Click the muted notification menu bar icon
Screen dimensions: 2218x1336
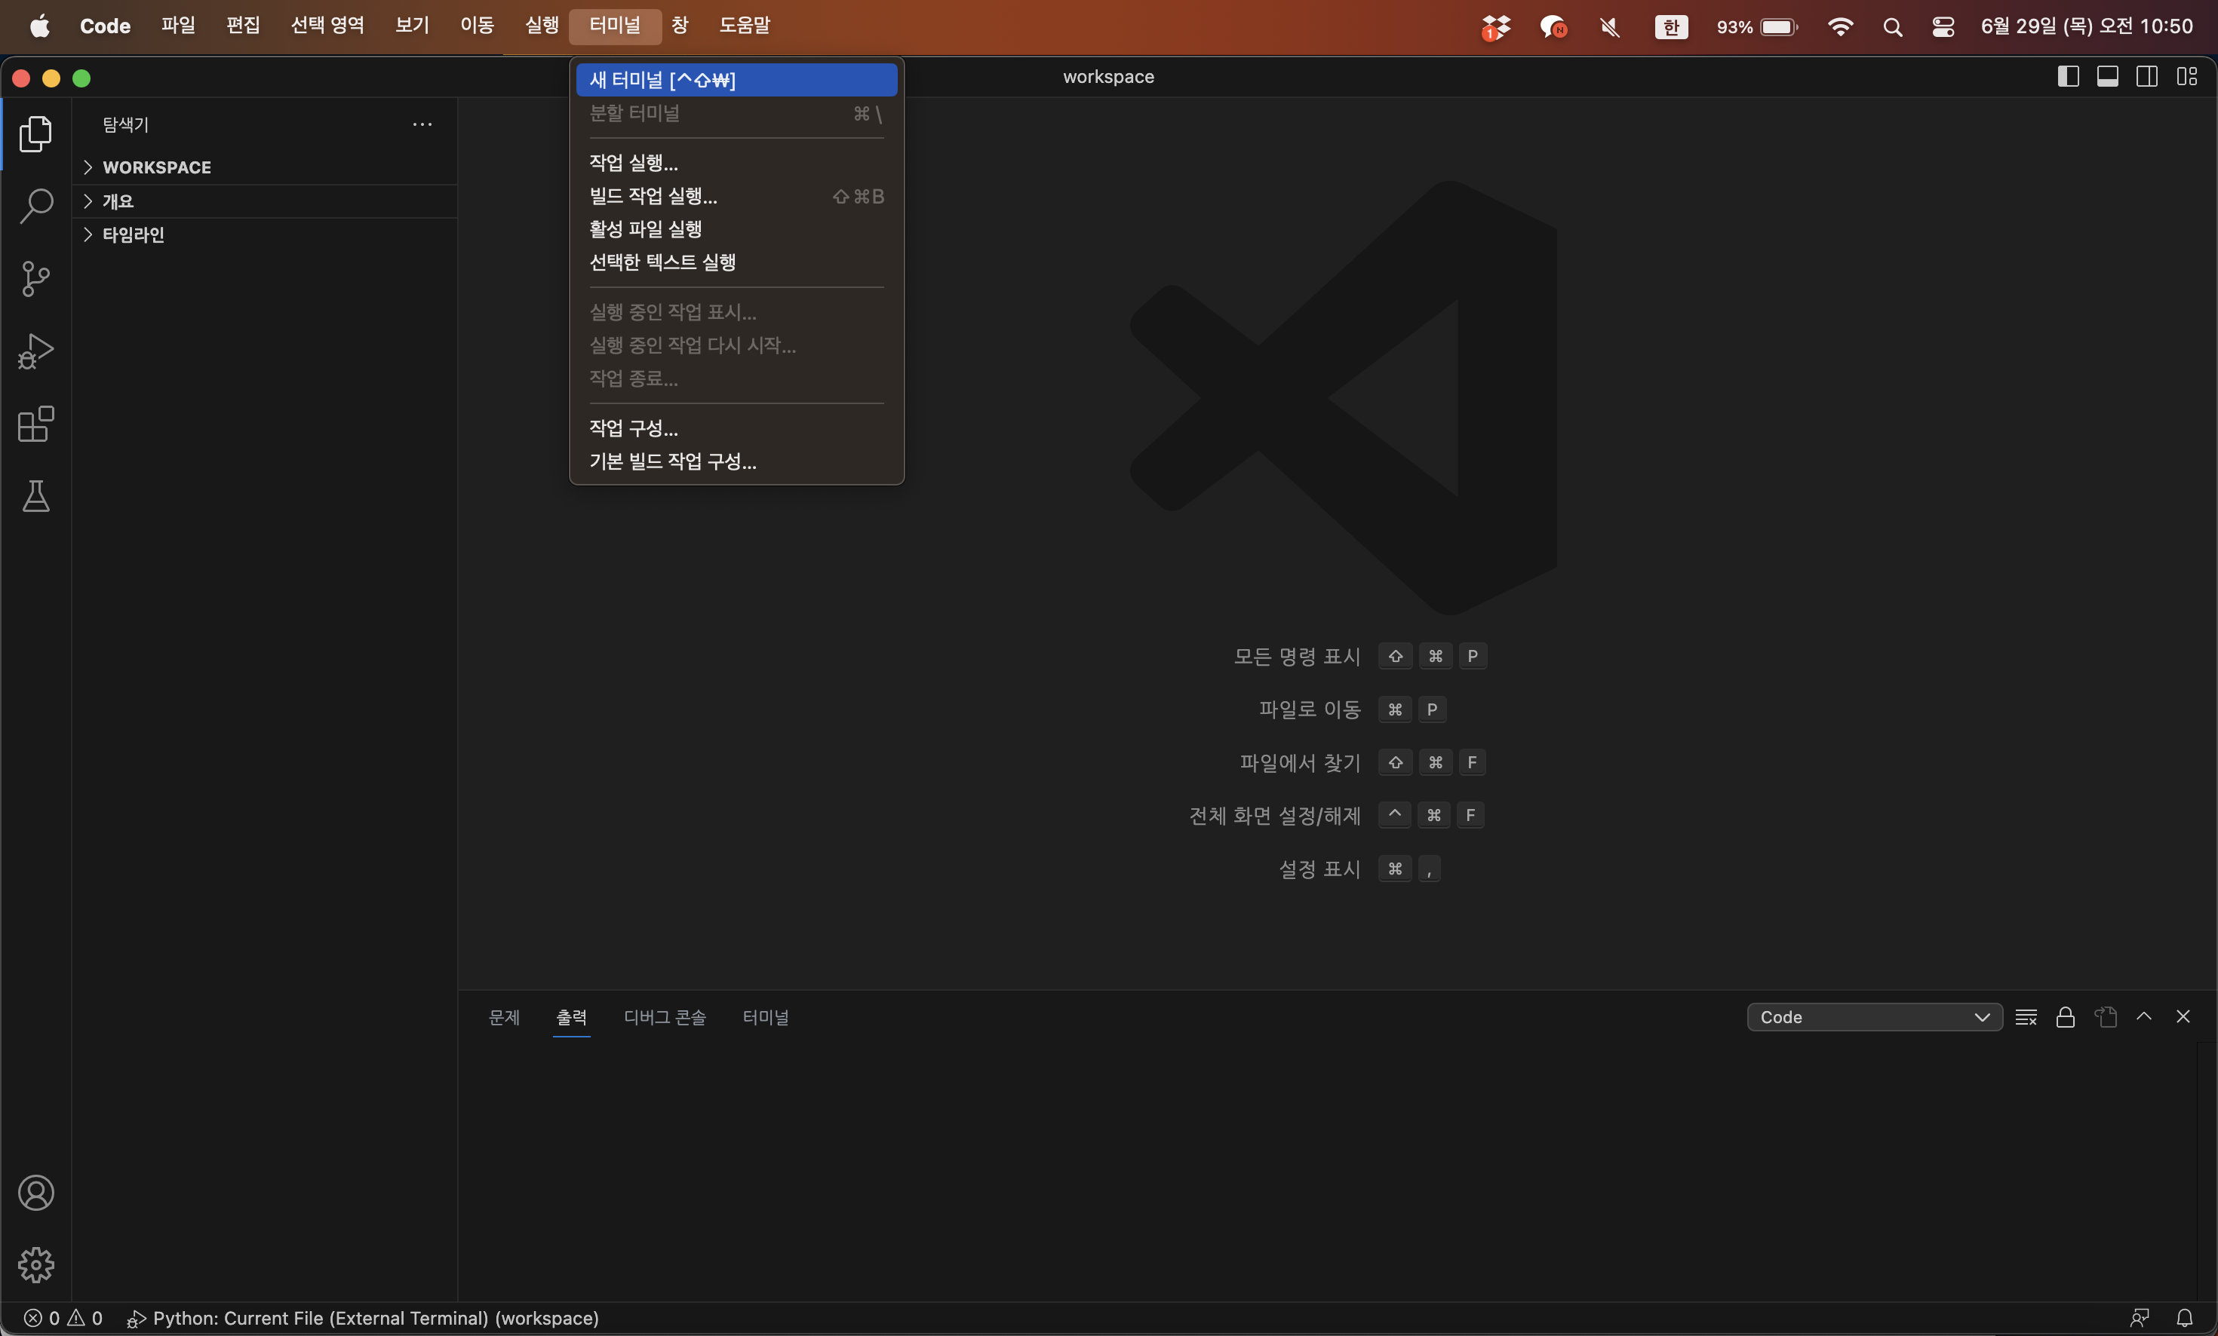[x=1609, y=27]
